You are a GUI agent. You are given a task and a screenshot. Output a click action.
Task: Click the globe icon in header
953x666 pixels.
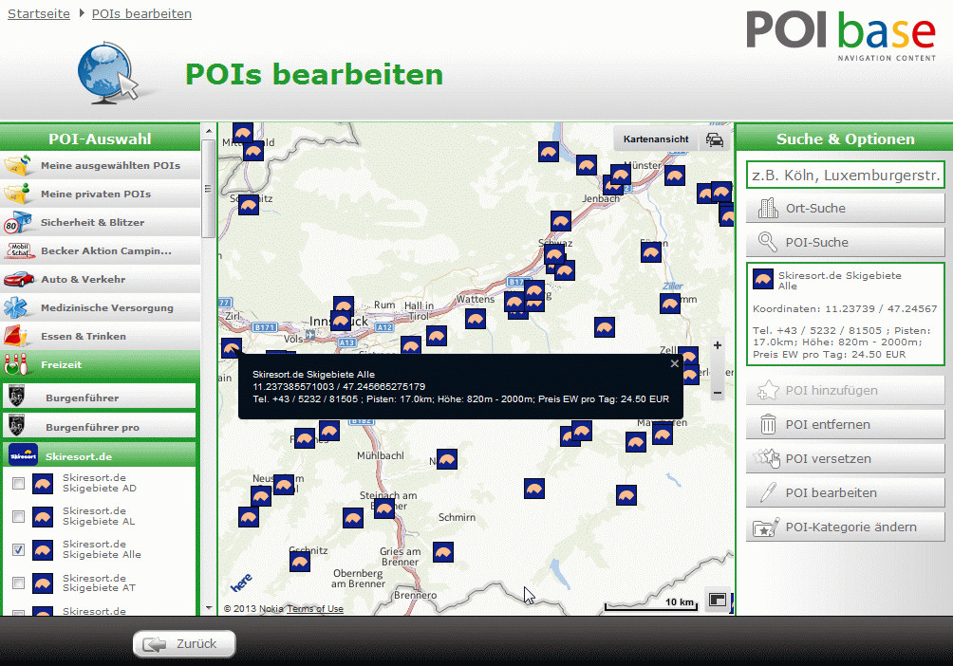(x=105, y=72)
